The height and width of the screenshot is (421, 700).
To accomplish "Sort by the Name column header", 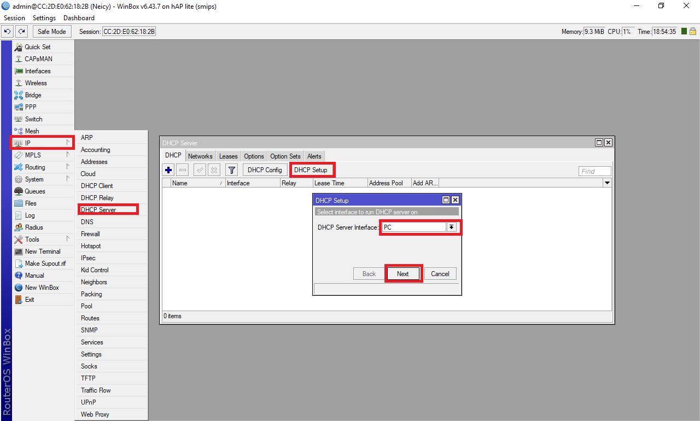I will [198, 183].
